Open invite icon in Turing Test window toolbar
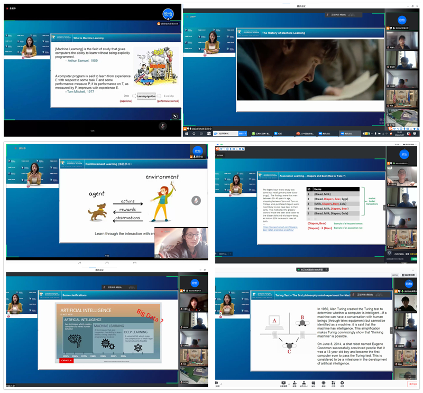The image size is (423, 393). 294,383
